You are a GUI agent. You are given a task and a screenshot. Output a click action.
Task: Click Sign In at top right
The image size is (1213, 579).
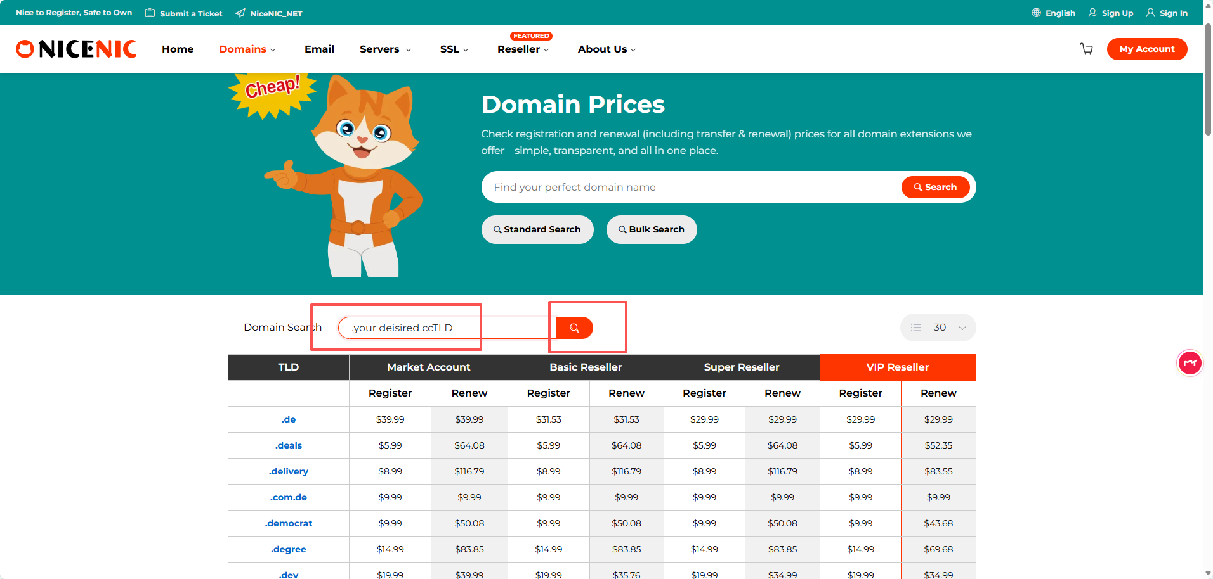(1167, 13)
